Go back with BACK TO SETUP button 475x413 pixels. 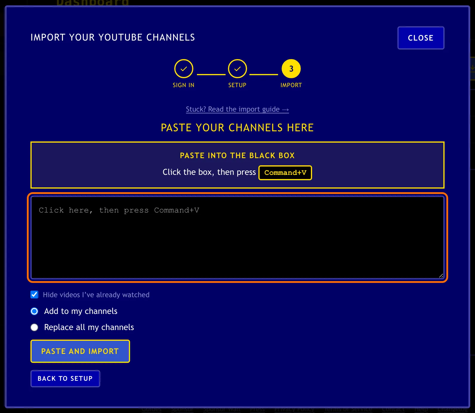click(x=65, y=379)
